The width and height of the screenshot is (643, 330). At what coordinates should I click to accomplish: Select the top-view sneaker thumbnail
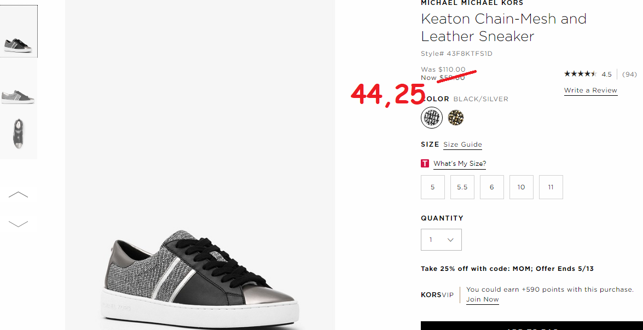[19, 134]
